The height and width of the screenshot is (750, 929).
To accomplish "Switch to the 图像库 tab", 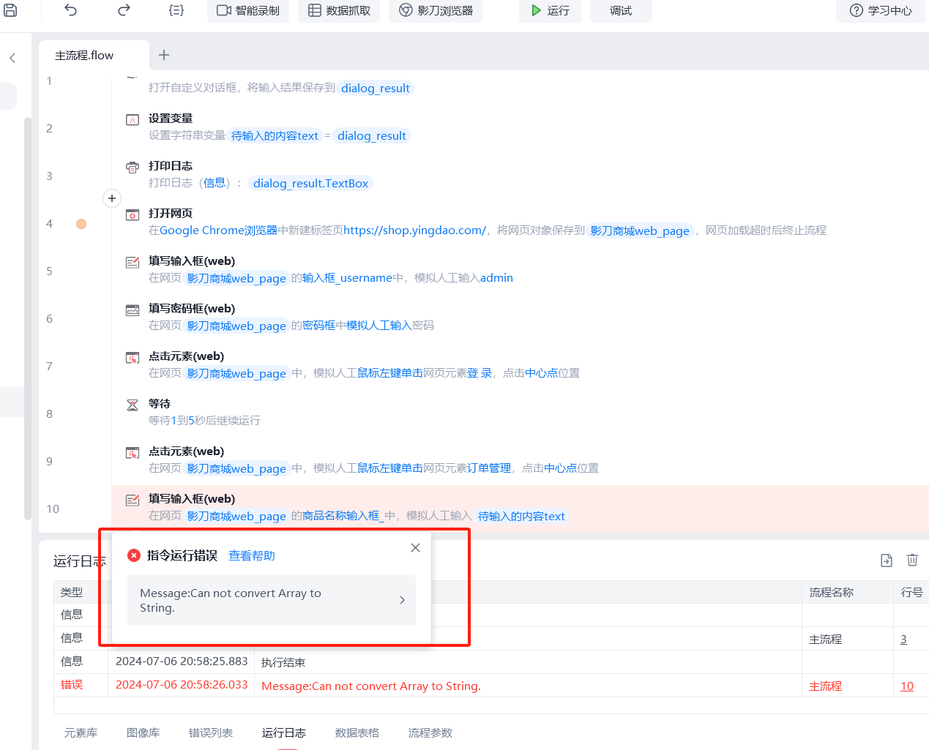I will 143,732.
